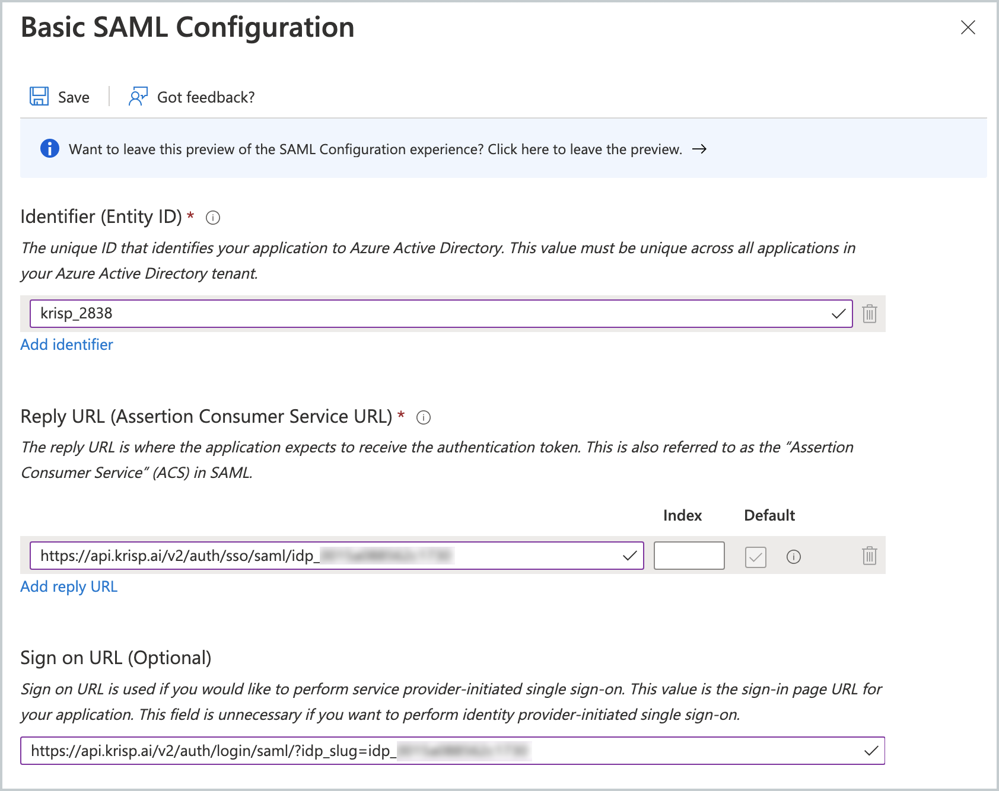Delete the krisp_2838 identifier with trash icon

coord(869,314)
